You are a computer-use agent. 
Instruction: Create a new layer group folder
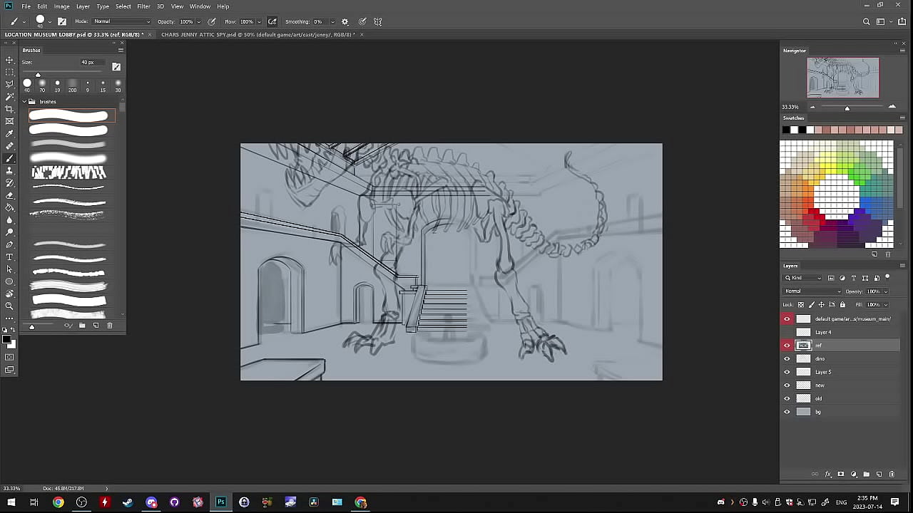[x=867, y=474]
